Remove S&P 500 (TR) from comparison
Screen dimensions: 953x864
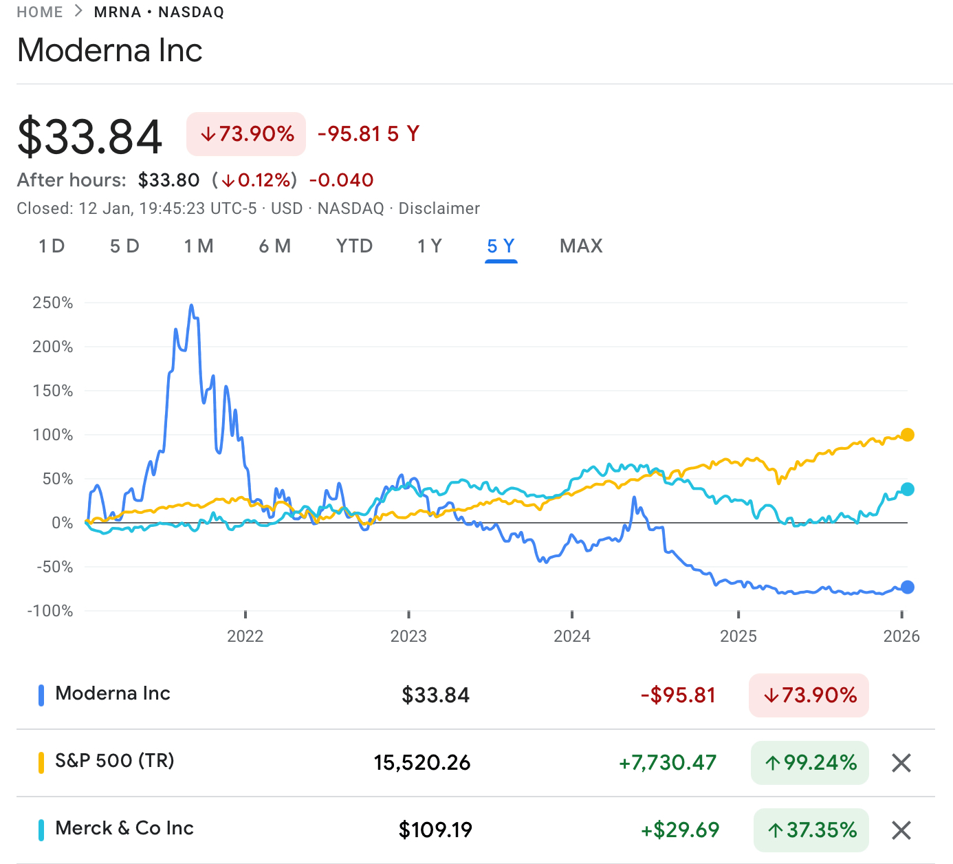pyautogui.click(x=901, y=763)
